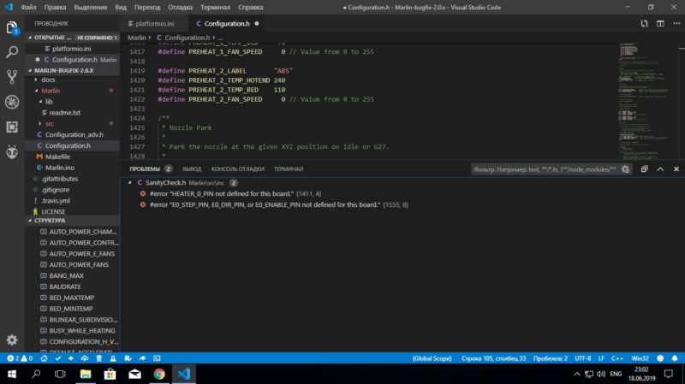Open File Explorer from the taskbar
Viewport: 685px width, 384px height.
pyautogui.click(x=86, y=374)
